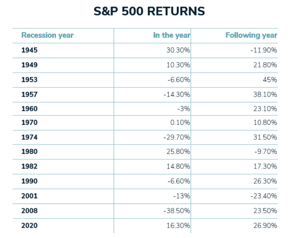This screenshot has width=288, height=238.
Task: Click the 1945 recession year cell
Action: click(x=29, y=50)
